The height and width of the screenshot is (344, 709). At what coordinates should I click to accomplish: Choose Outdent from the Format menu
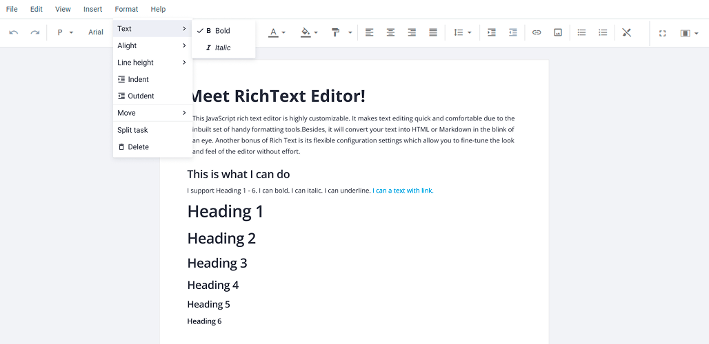point(152,96)
